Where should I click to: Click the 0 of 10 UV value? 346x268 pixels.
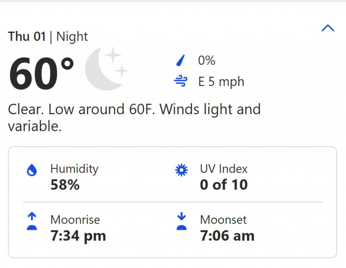click(224, 185)
